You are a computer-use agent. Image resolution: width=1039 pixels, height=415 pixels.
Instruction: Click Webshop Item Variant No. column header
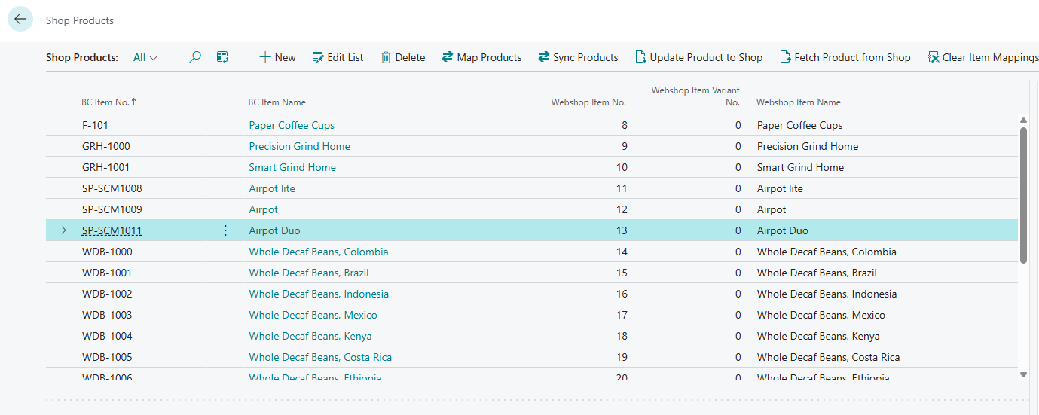[695, 96]
